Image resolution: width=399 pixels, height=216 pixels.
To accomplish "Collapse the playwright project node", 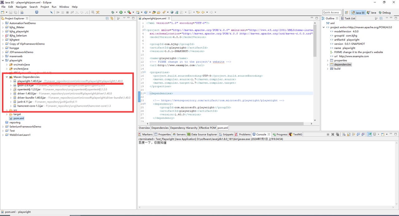I will 3,61.
